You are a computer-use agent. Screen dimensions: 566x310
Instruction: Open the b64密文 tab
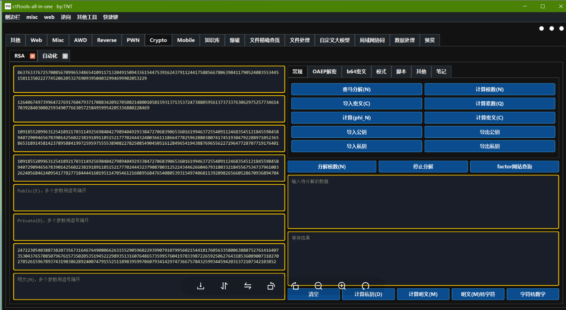(x=356, y=71)
